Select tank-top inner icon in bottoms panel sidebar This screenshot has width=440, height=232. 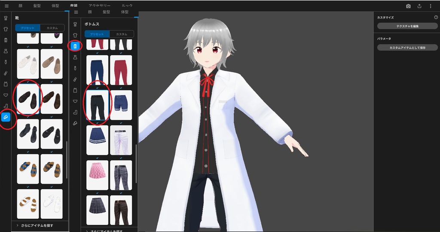(75, 90)
